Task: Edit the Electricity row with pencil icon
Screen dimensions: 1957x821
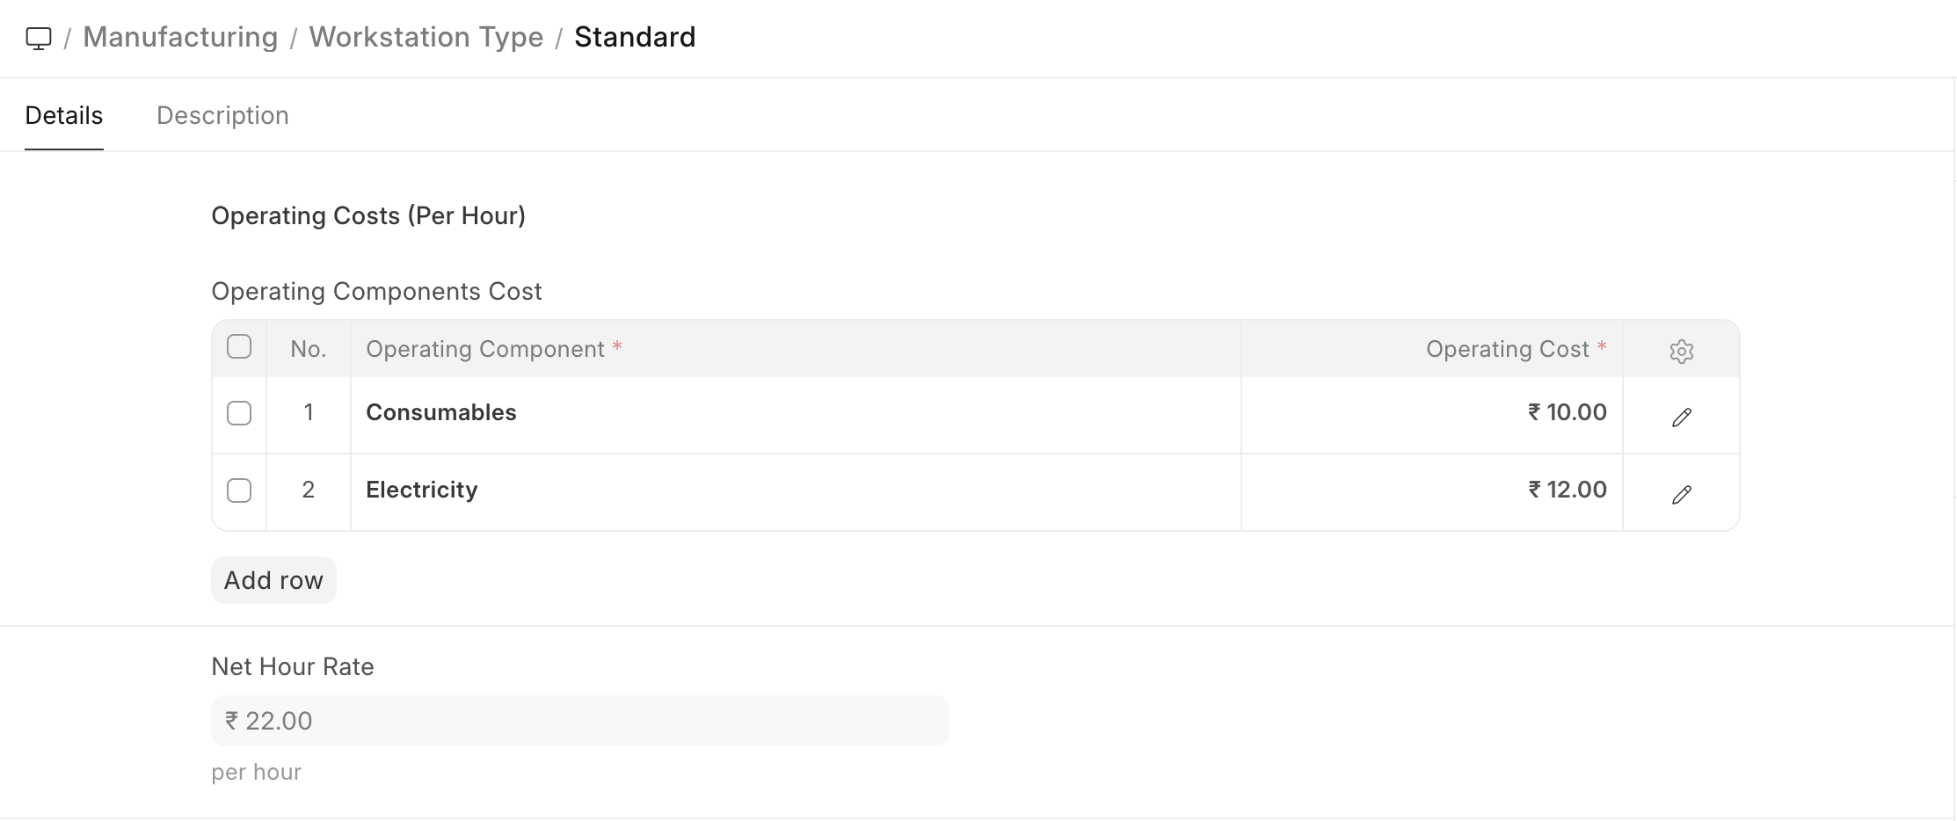Action: [1681, 494]
